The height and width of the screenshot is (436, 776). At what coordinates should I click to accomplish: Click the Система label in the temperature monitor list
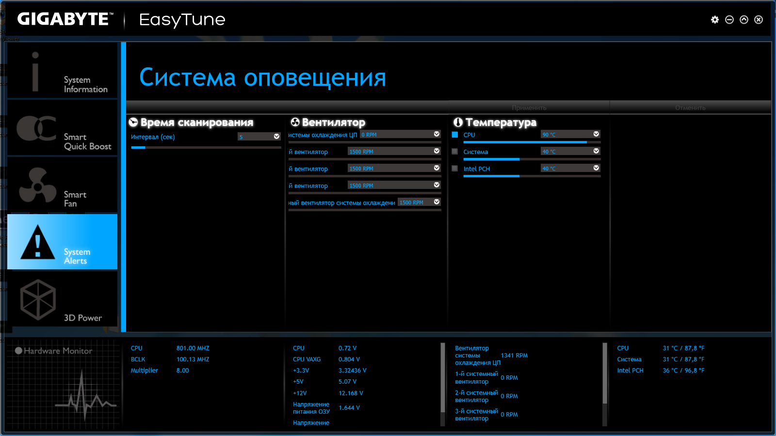(629, 359)
